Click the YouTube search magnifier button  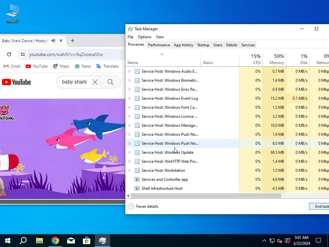[x=111, y=82]
